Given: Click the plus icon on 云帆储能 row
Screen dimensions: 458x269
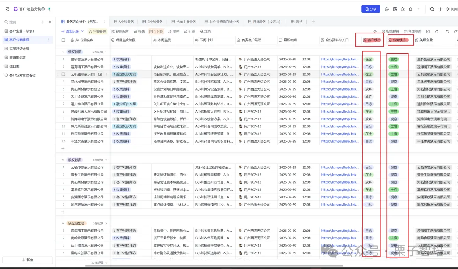Looking at the screenshot, I should pyautogui.click(x=106, y=74).
